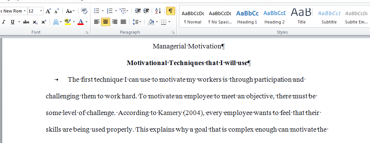Apply the Heading 2 style
Image resolution: width=370 pixels, height=143 pixels.
point(274,17)
